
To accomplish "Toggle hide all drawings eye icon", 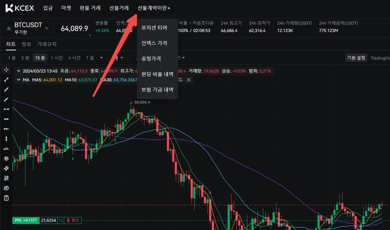I will 6,188.
